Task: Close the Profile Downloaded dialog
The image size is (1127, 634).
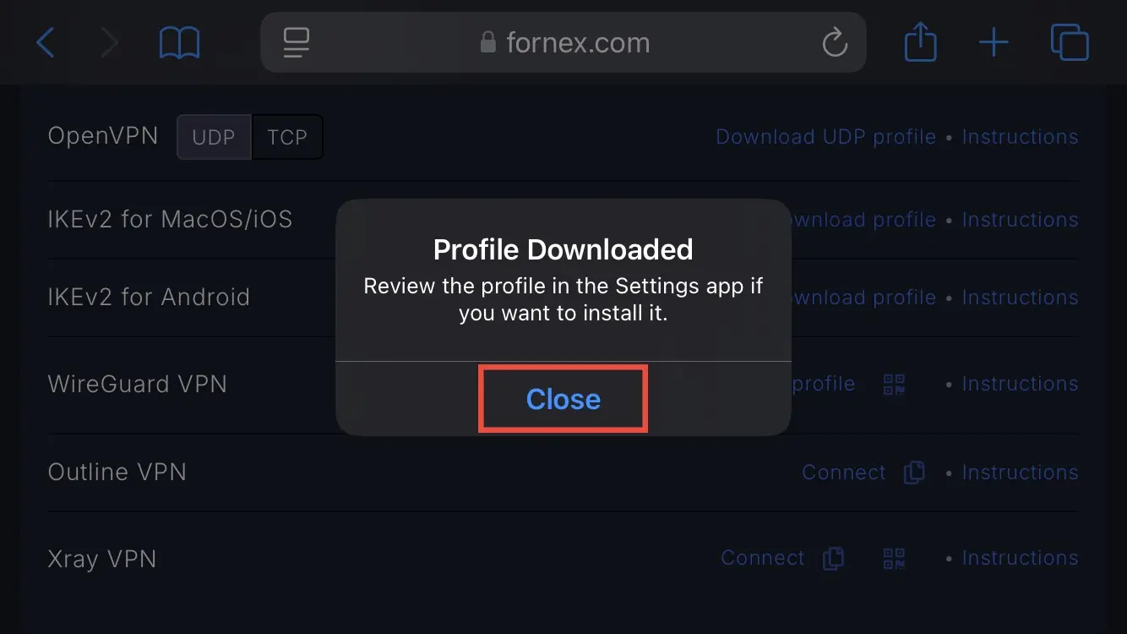Action: pos(563,399)
